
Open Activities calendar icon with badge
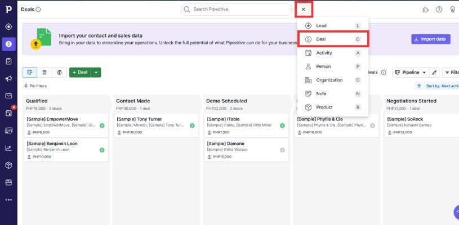click(9, 112)
